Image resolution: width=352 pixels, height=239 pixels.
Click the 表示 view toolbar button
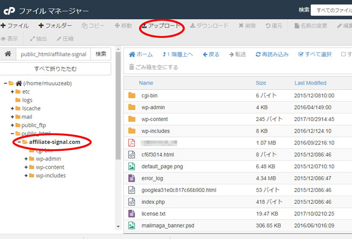pyautogui.click(x=9, y=39)
